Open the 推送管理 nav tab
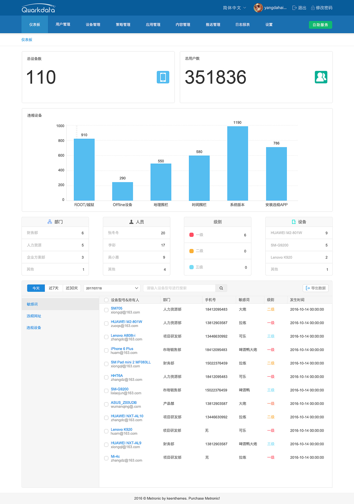 coord(213,24)
